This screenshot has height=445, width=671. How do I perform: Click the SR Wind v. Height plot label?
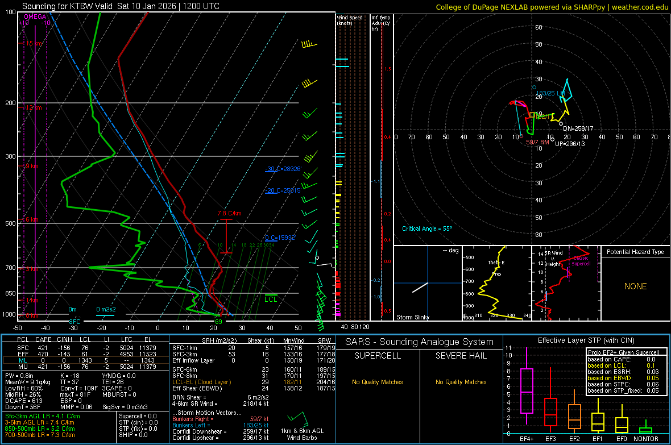tap(553, 259)
